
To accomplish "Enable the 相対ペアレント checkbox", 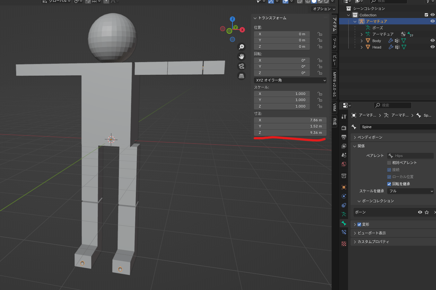I will pyautogui.click(x=389, y=163).
